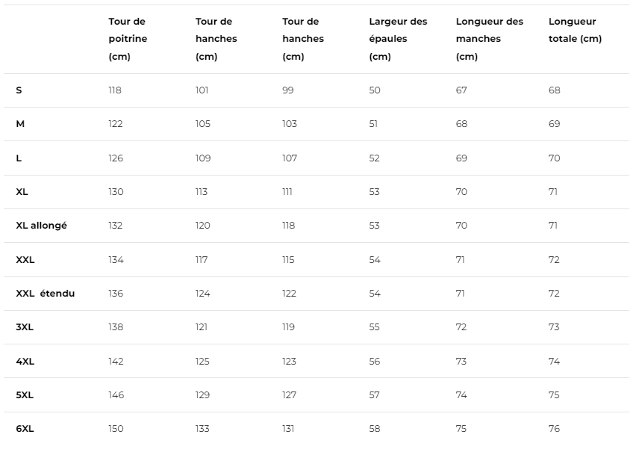Select the S size row label
639x455 pixels.
19,90
